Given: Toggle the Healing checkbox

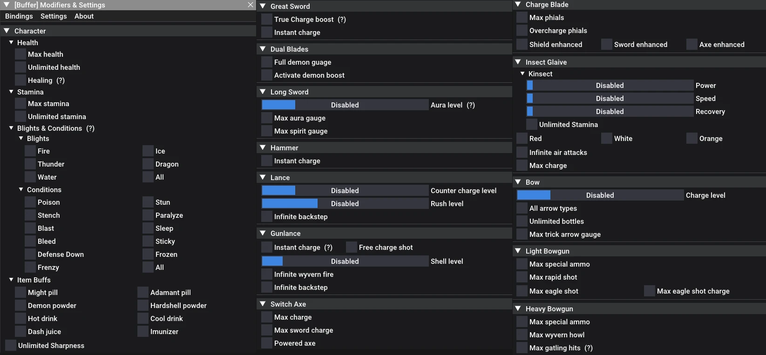Looking at the screenshot, I should pos(20,80).
